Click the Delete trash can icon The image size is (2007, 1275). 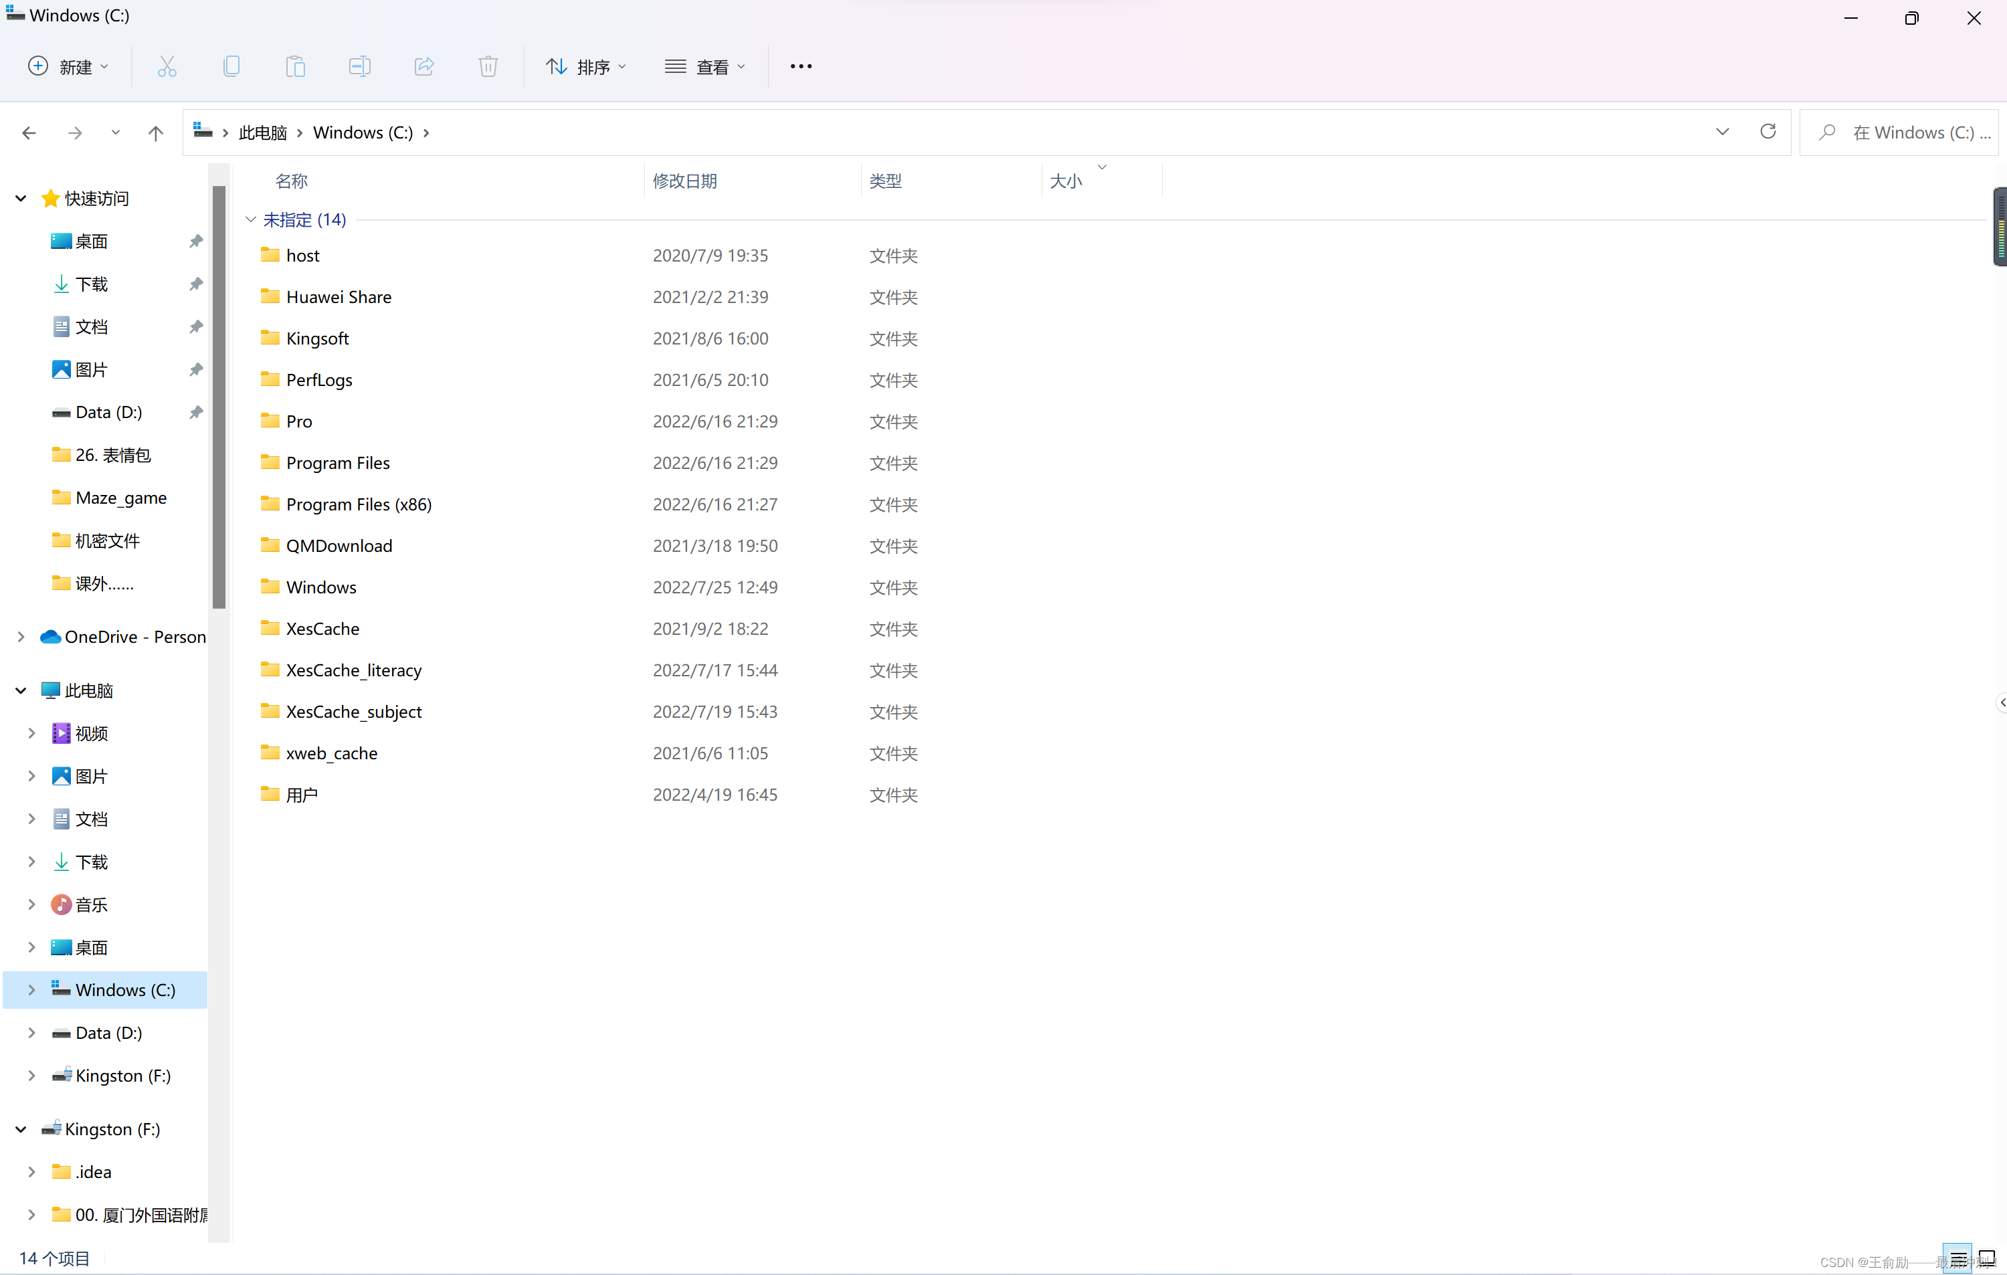pos(488,67)
